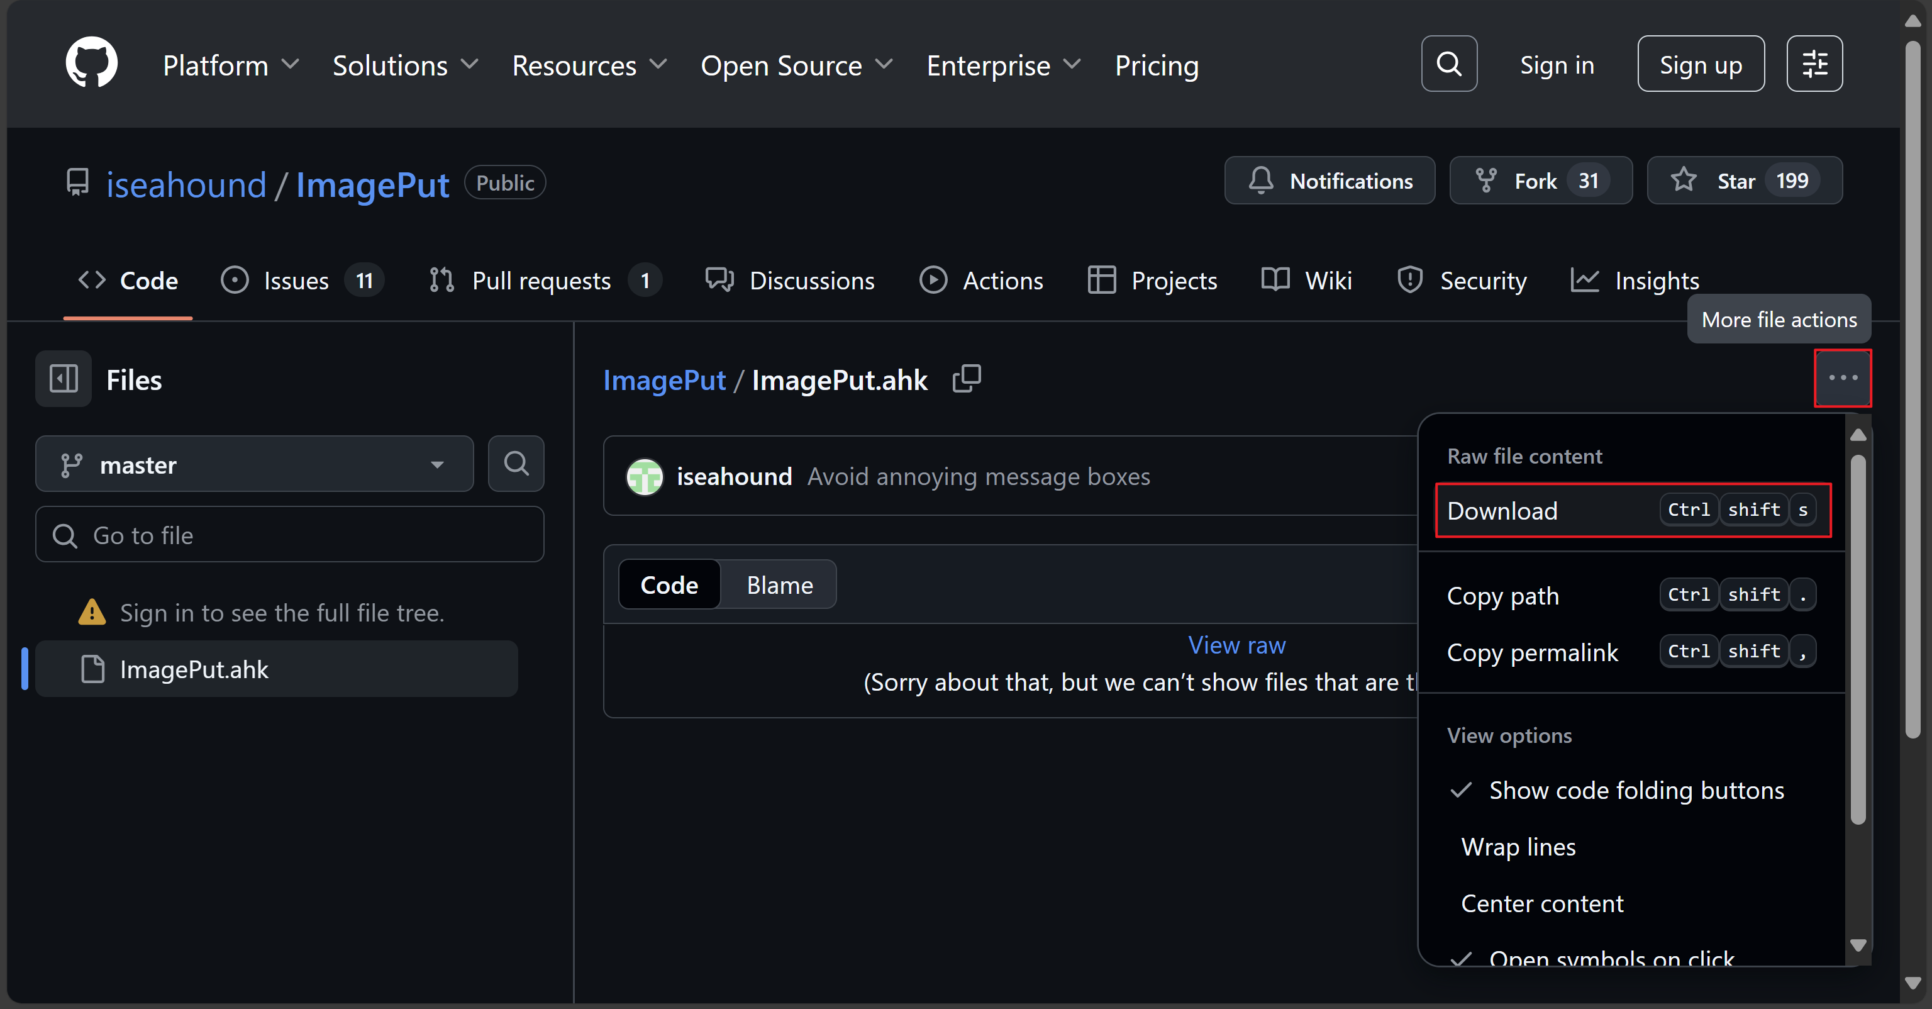
Task: Fork the ImagePut repository
Action: [x=1541, y=181]
